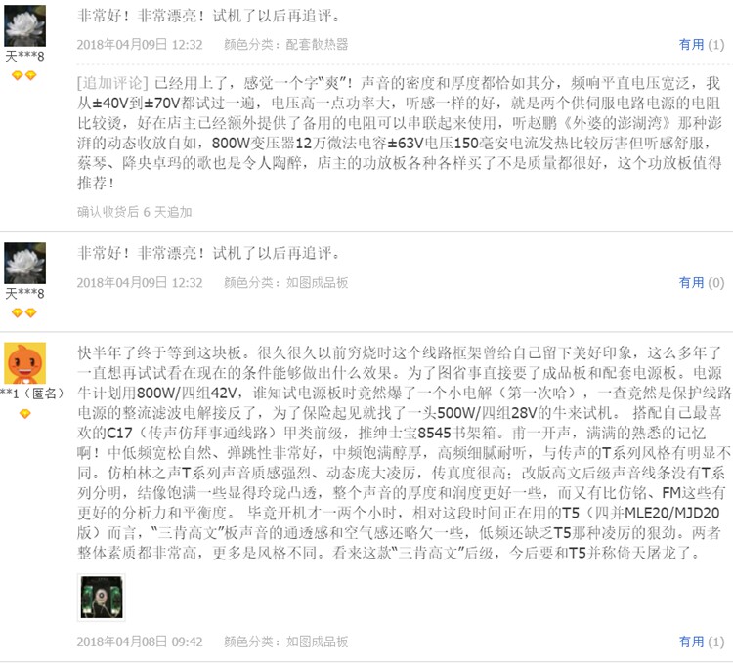This screenshot has height=663, width=733.
Task: Open the white flower avatar of first reviewer
Action: (x=24, y=25)
